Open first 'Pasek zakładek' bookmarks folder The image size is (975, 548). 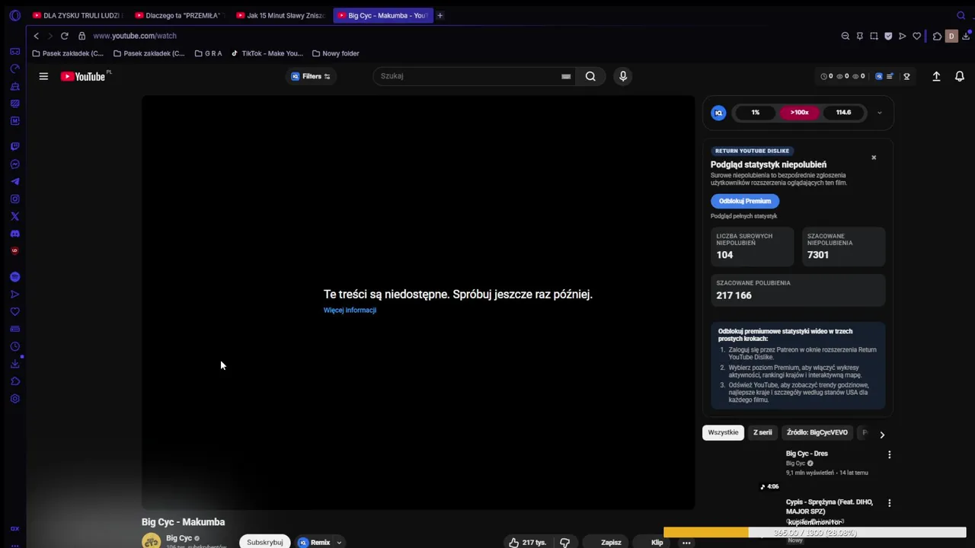pos(68,53)
